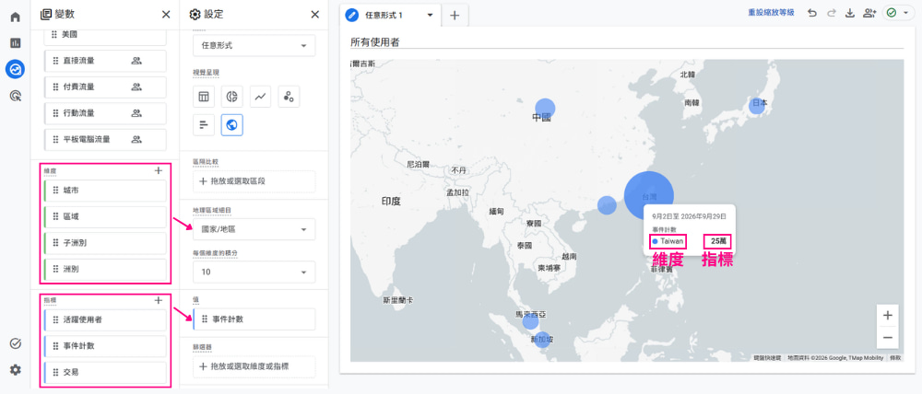The height and width of the screenshot is (394, 922).
Task: Add new metric with 指標 plus
Action: pos(158,300)
